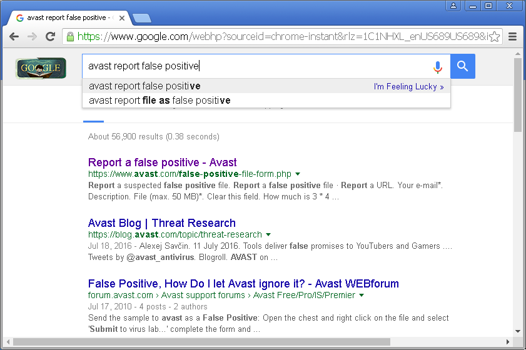Expand dropdown beside forum.avast.com breadcrumb

pos(362,296)
